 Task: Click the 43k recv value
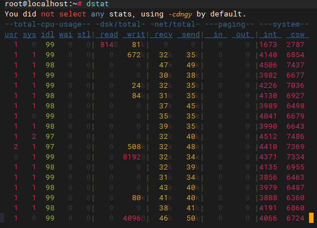(x=165, y=188)
